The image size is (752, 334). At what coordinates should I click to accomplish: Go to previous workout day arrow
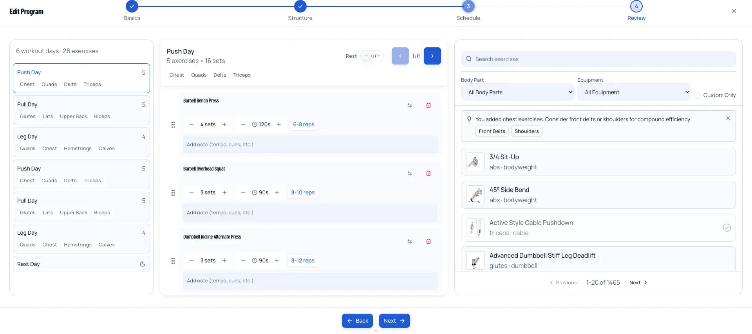400,56
